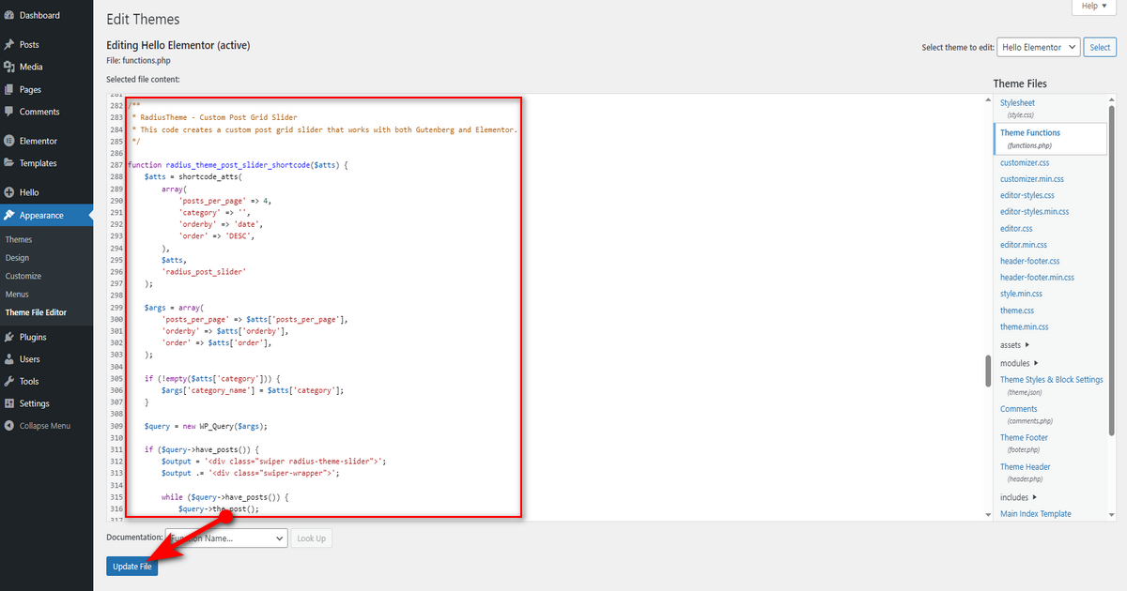Open Design submenu under Appearance

17,258
